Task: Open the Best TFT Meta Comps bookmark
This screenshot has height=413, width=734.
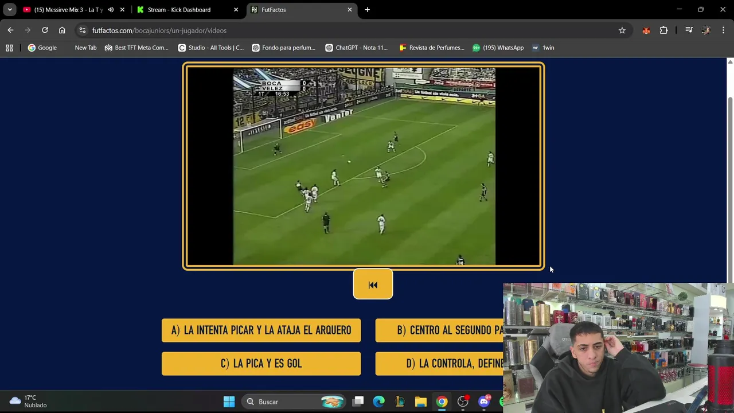Action: coord(136,48)
